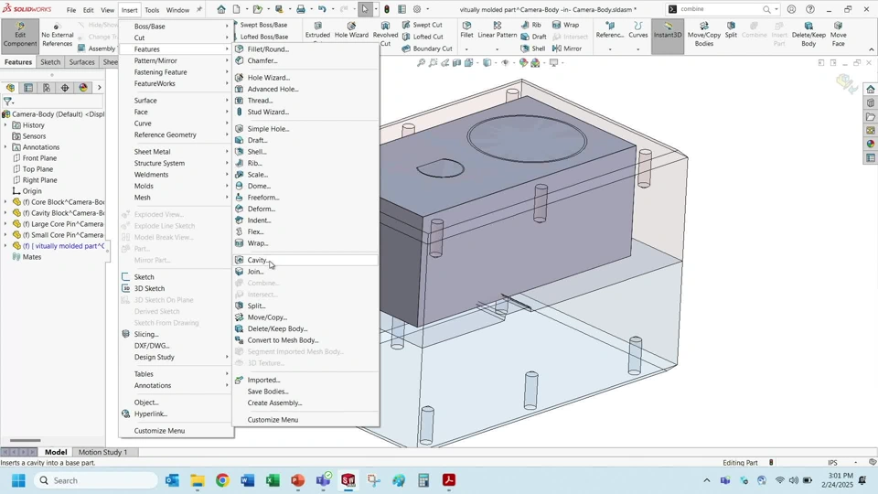Image resolution: width=878 pixels, height=494 pixels.
Task: Open the ConfigurationManager tab icon
Action: click(47, 88)
